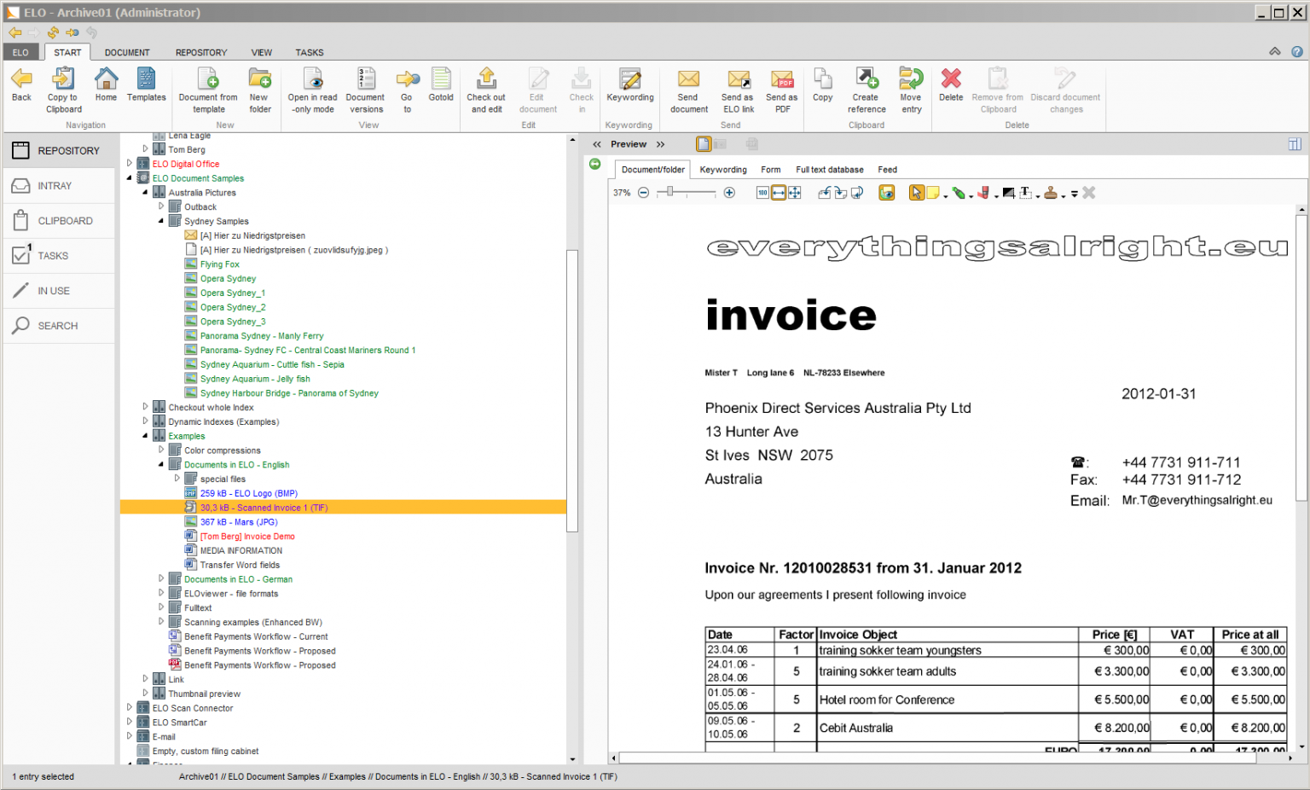Switch to the Full text database tab

829,170
